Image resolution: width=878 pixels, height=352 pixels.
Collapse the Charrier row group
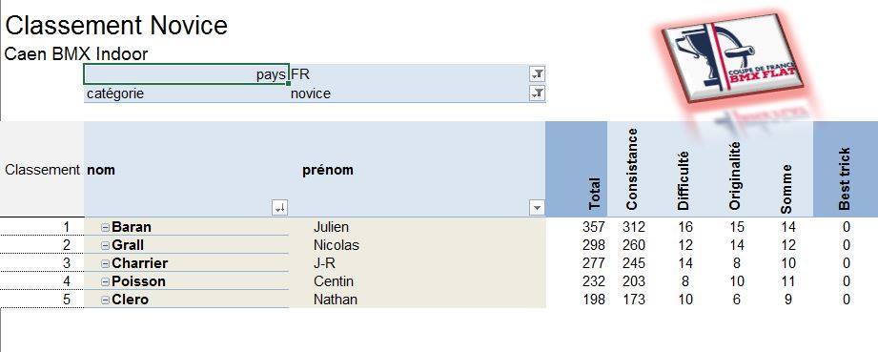tap(105, 263)
